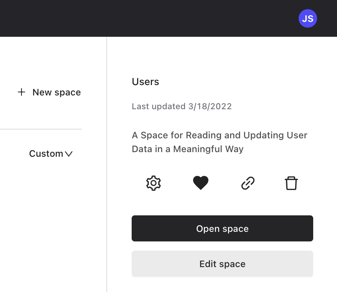Click the plus icon beside New space
Image resolution: width=337 pixels, height=292 pixels.
click(x=21, y=92)
